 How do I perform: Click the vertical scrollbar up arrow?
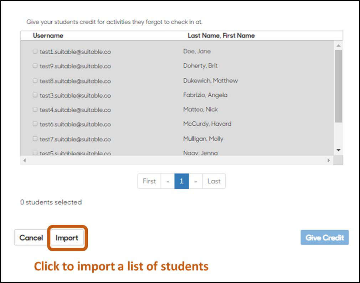coord(338,46)
